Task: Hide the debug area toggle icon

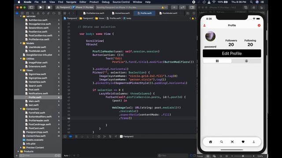Action: coord(65,136)
